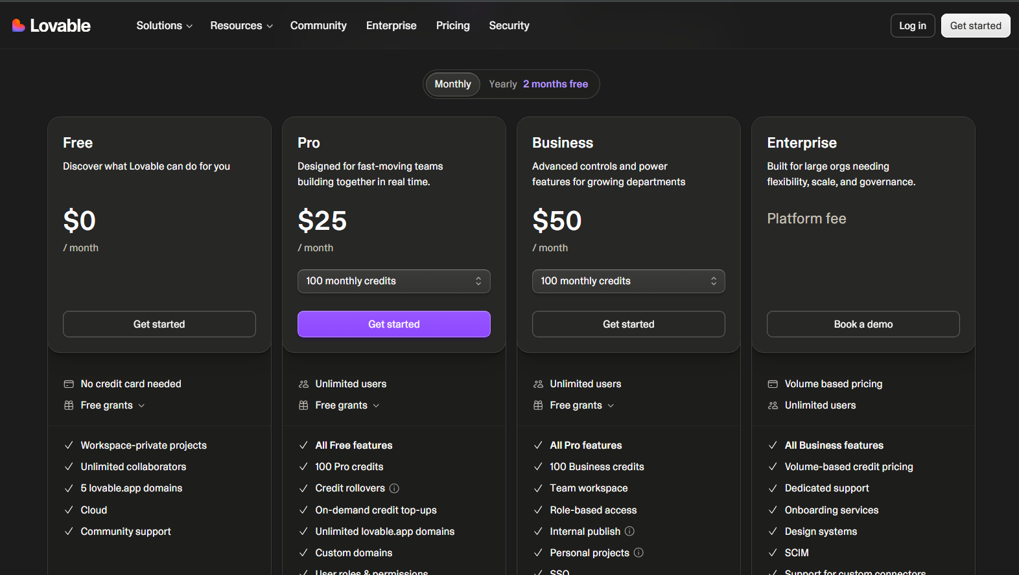Viewport: 1019px width, 575px height.
Task: Click the Internal publish info icon
Action: (629, 531)
